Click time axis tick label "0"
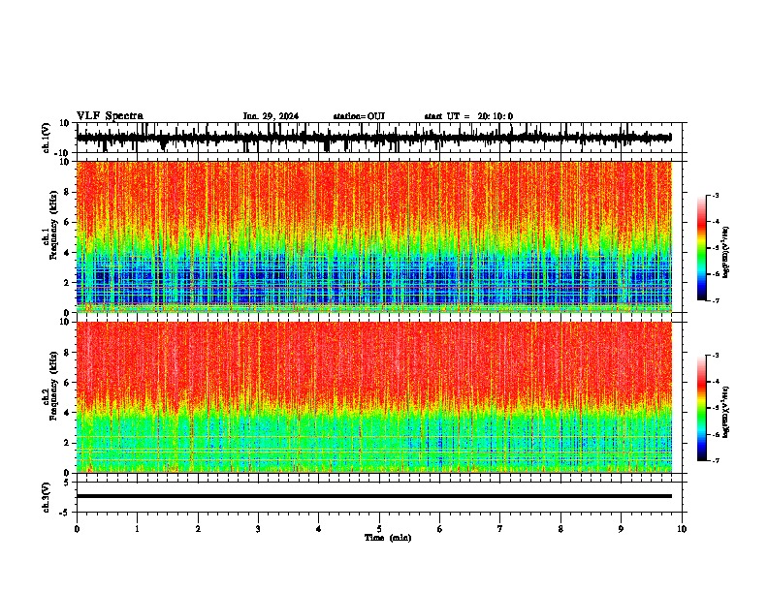Image resolution: width=768 pixels, height=593 pixels. 77,529
